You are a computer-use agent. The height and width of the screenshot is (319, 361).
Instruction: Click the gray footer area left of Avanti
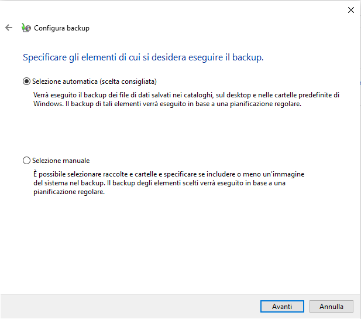click(x=129, y=306)
